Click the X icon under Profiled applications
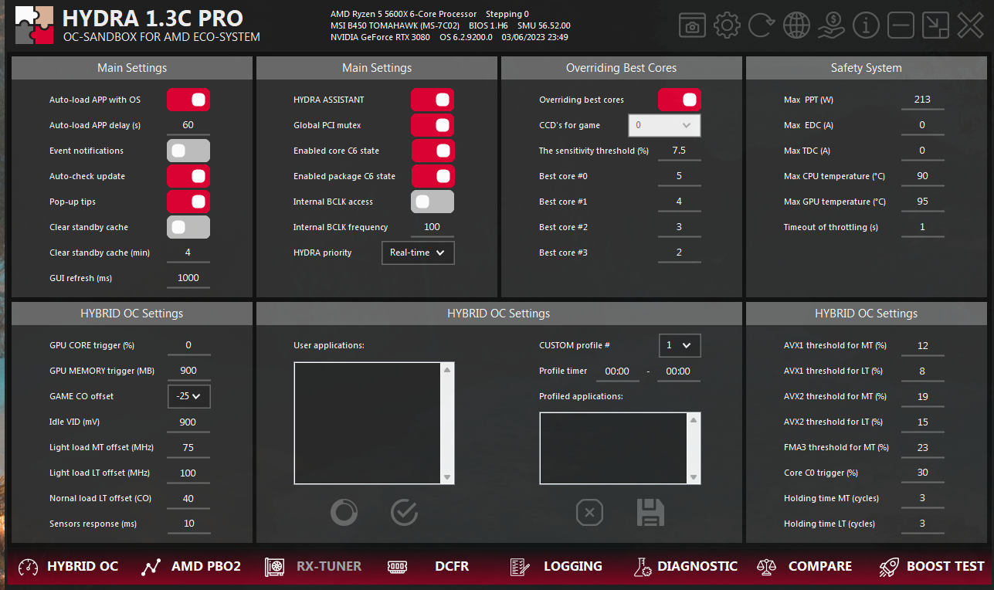994x590 pixels. tap(589, 512)
